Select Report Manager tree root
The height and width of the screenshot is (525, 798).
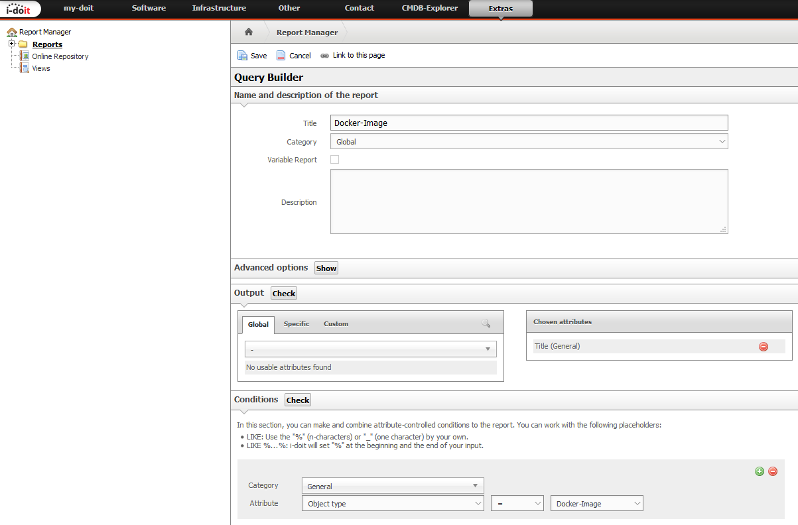coord(45,32)
